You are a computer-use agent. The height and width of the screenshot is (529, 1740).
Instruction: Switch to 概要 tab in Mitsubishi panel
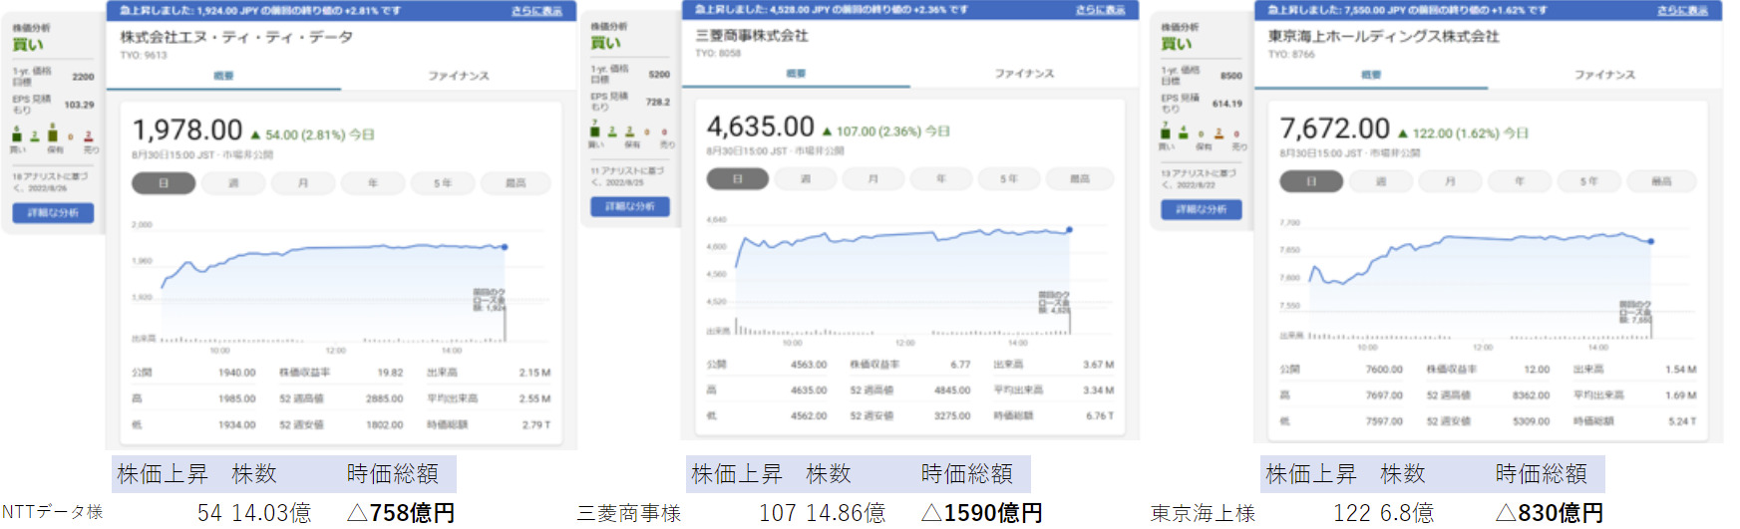tap(796, 74)
